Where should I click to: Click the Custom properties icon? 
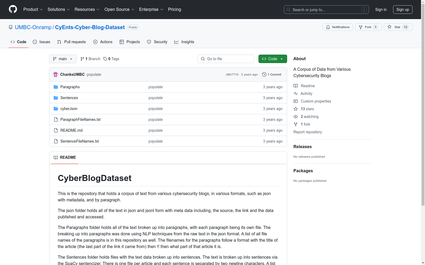tap(296, 101)
